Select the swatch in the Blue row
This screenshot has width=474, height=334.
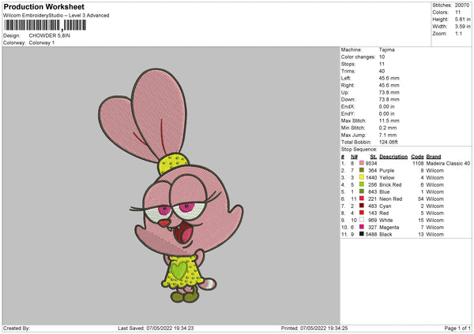tap(362, 191)
